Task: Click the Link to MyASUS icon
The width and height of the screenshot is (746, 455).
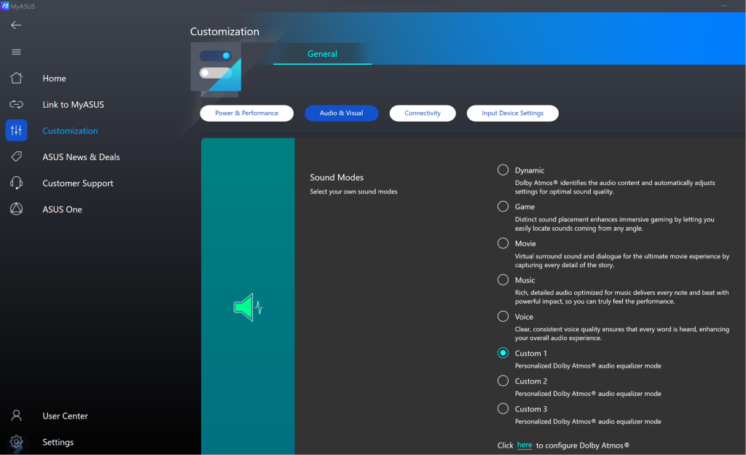Action: (x=16, y=105)
